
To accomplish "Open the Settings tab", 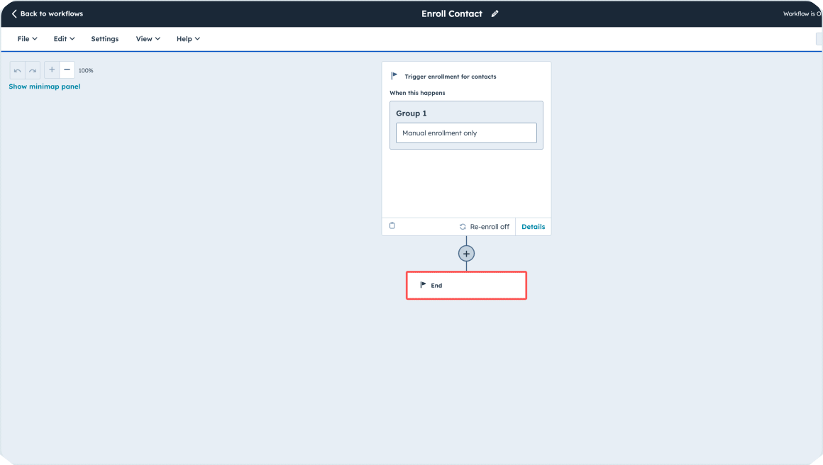I will click(105, 39).
